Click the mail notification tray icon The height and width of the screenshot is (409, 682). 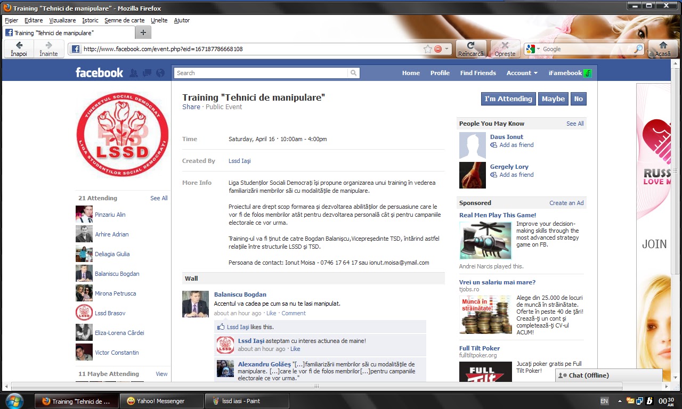tap(630, 400)
